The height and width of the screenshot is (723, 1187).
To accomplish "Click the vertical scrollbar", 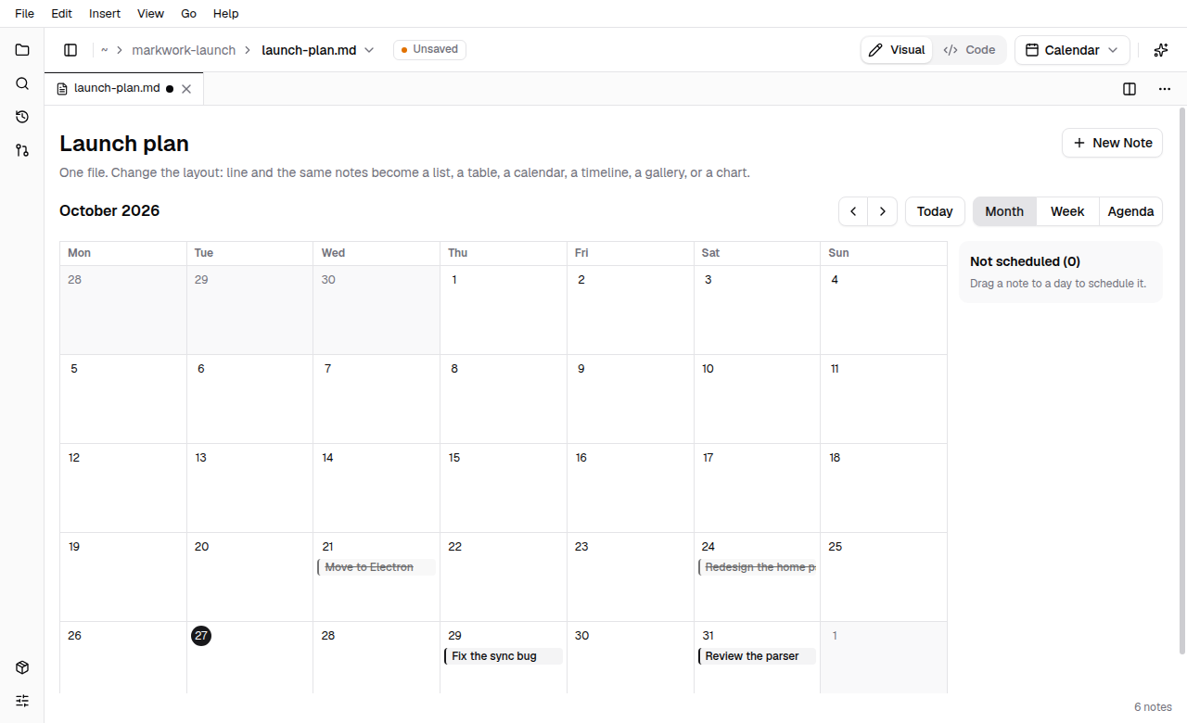I will pos(1181,380).
